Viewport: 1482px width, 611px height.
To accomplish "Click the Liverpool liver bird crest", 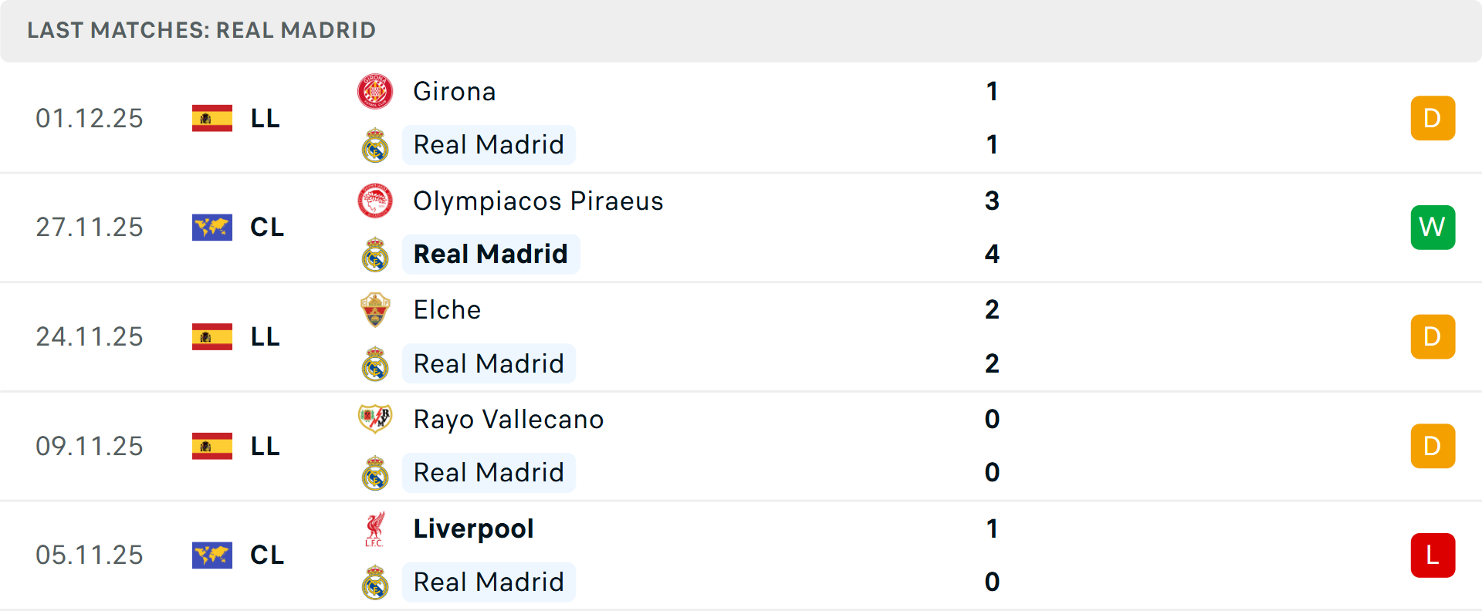I will 375,528.
